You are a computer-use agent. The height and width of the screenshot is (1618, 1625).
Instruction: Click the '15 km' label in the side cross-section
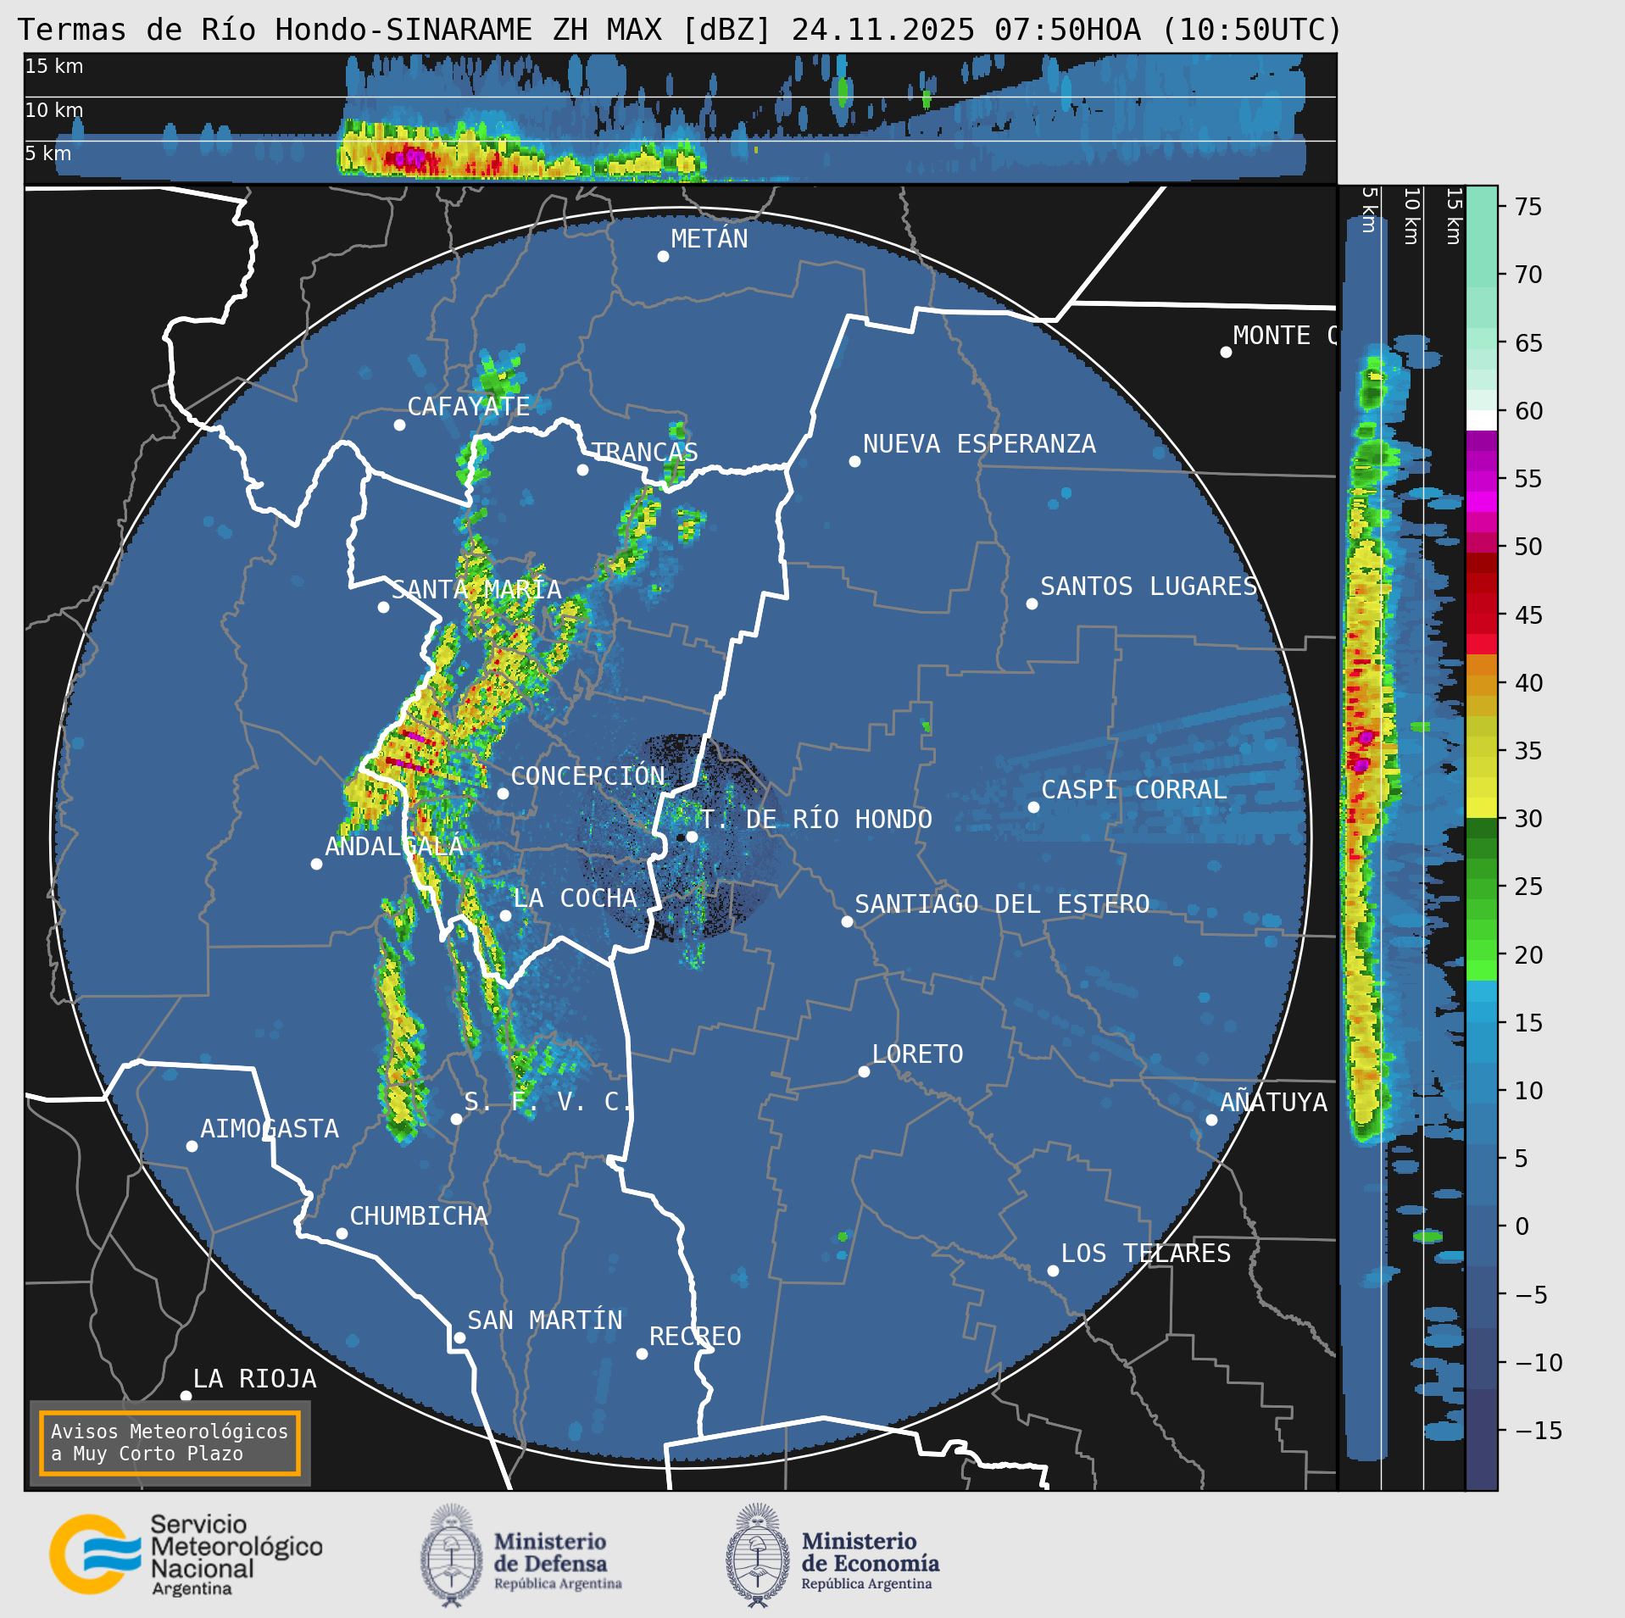[x=1454, y=216]
